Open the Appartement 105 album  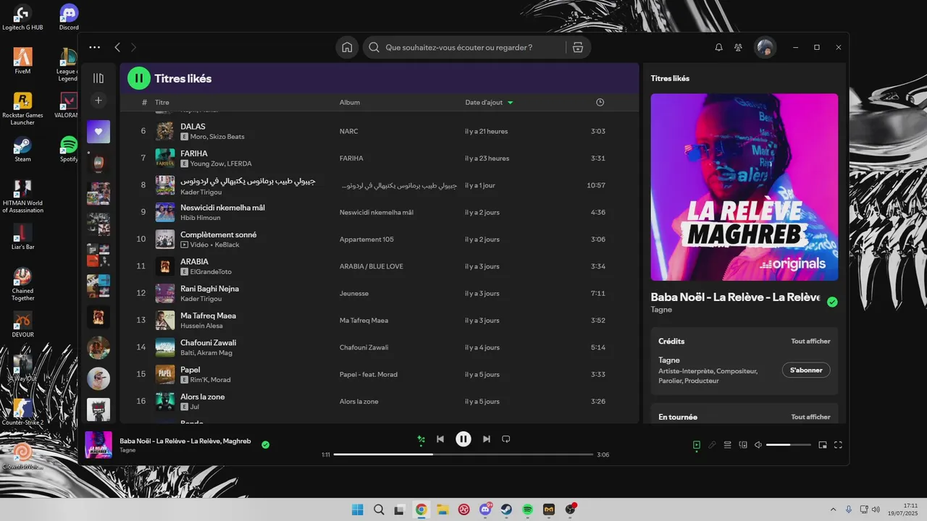366,240
